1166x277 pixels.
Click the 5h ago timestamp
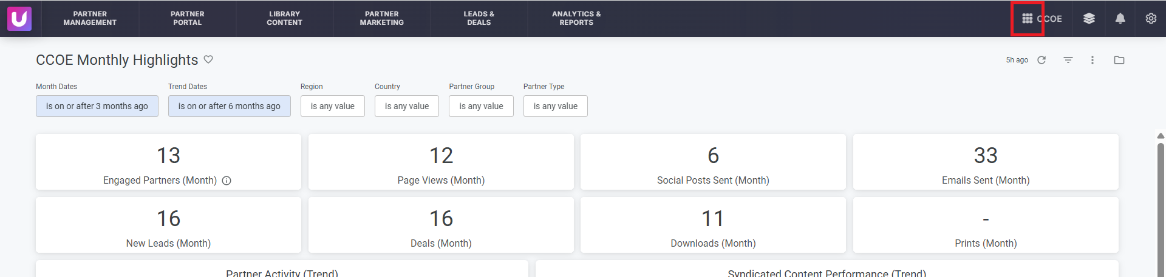[1017, 60]
